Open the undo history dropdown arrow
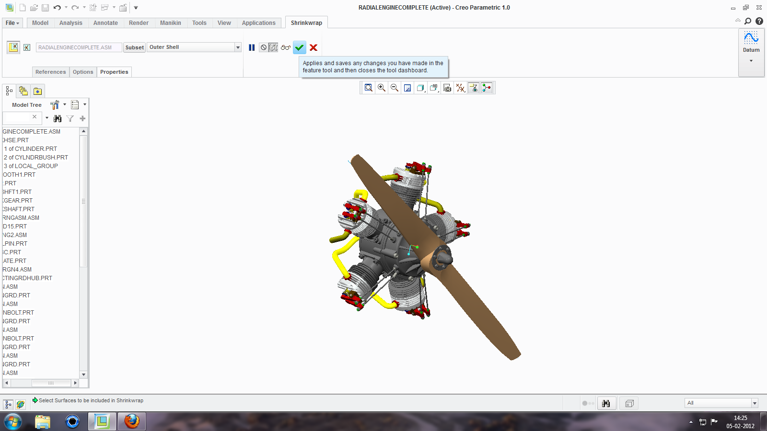Viewport: 767px width, 431px height. pyautogui.click(x=66, y=8)
